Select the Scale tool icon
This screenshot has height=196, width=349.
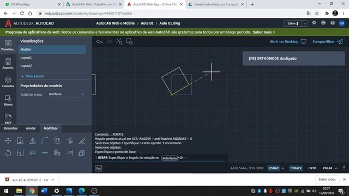click(x=20, y=153)
